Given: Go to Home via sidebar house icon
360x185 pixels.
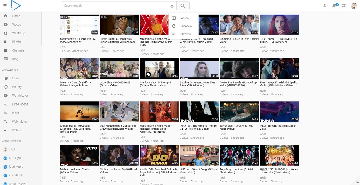Looking at the screenshot, I should [x=6, y=16].
